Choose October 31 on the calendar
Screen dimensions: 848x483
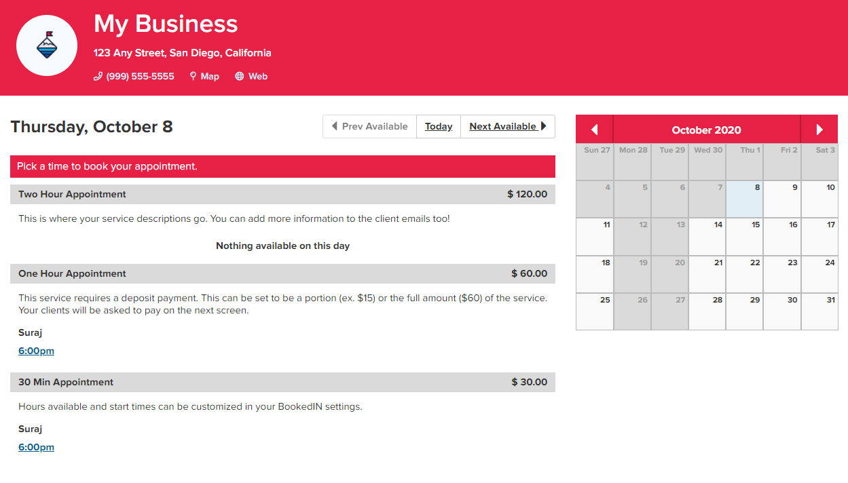click(x=819, y=311)
